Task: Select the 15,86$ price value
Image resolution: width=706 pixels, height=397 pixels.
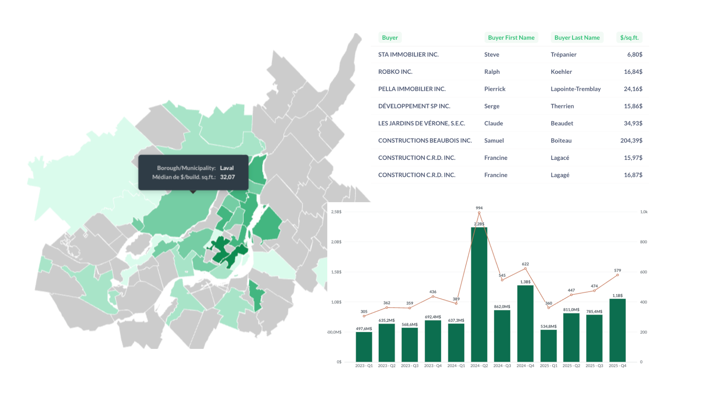Action: click(x=633, y=106)
